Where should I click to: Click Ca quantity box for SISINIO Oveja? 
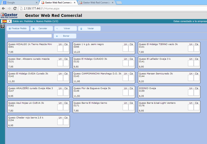pos(196,93)
